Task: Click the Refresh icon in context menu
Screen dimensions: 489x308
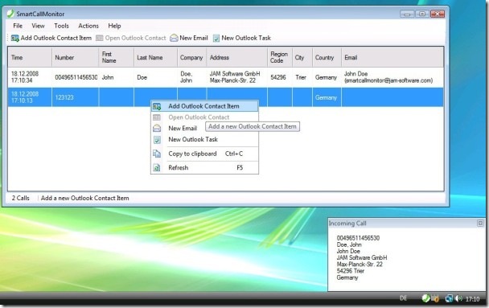Action: 157,168
